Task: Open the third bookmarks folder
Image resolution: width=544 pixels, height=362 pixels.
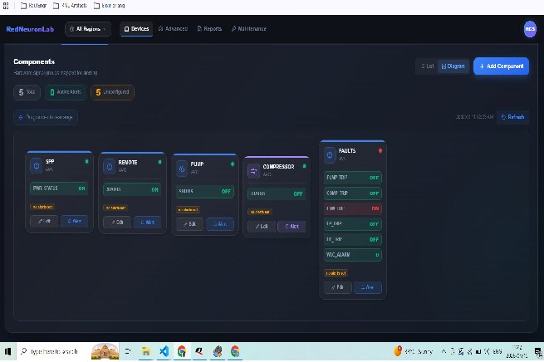Action: pos(110,6)
